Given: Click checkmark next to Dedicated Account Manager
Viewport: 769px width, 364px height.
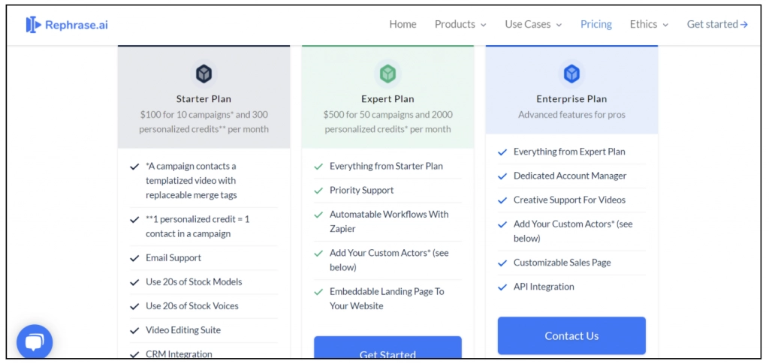Looking at the screenshot, I should pyautogui.click(x=502, y=176).
